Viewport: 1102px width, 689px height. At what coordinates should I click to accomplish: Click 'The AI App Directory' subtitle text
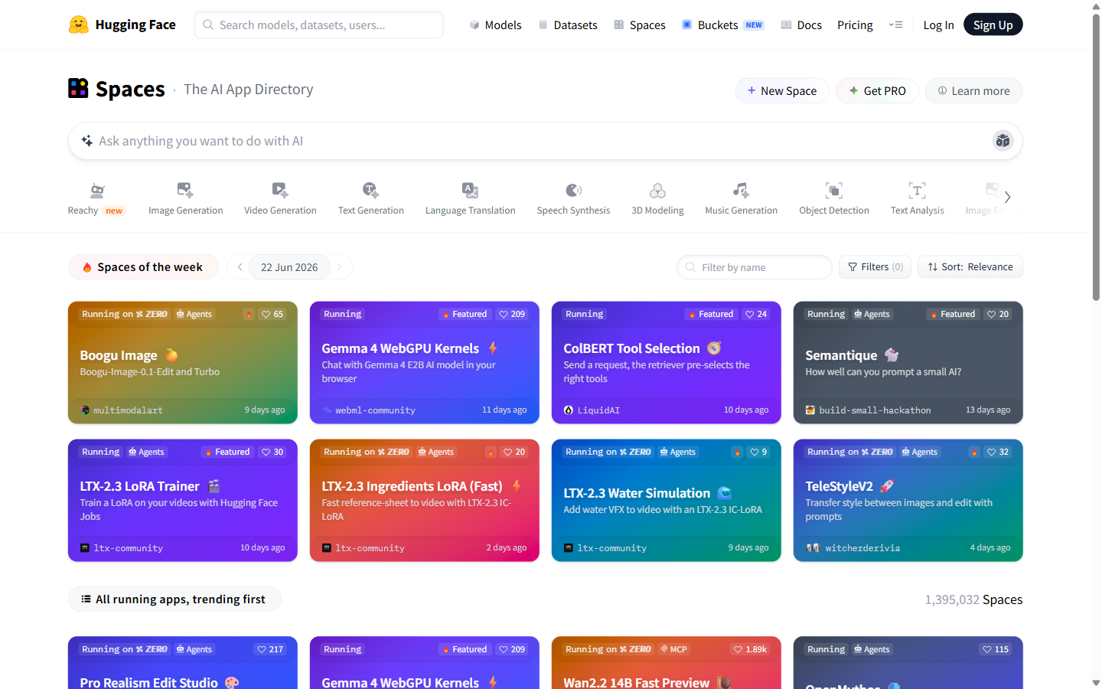click(249, 90)
